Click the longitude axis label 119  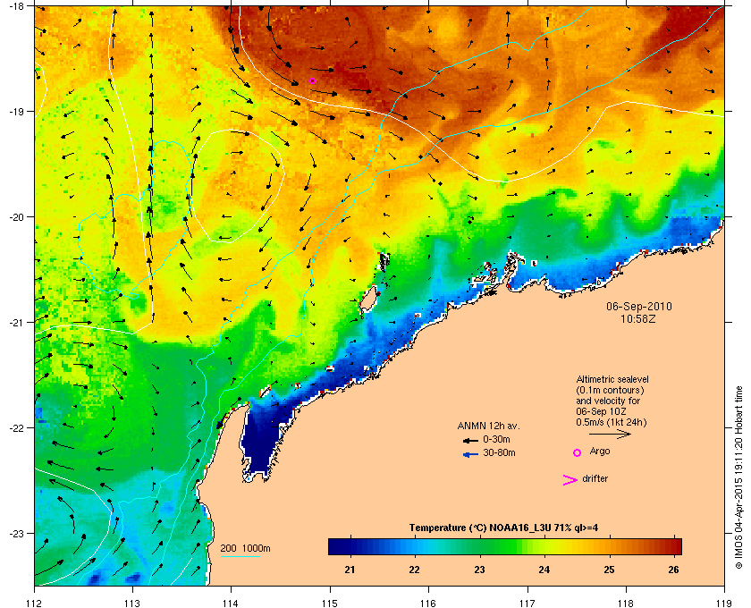723,604
